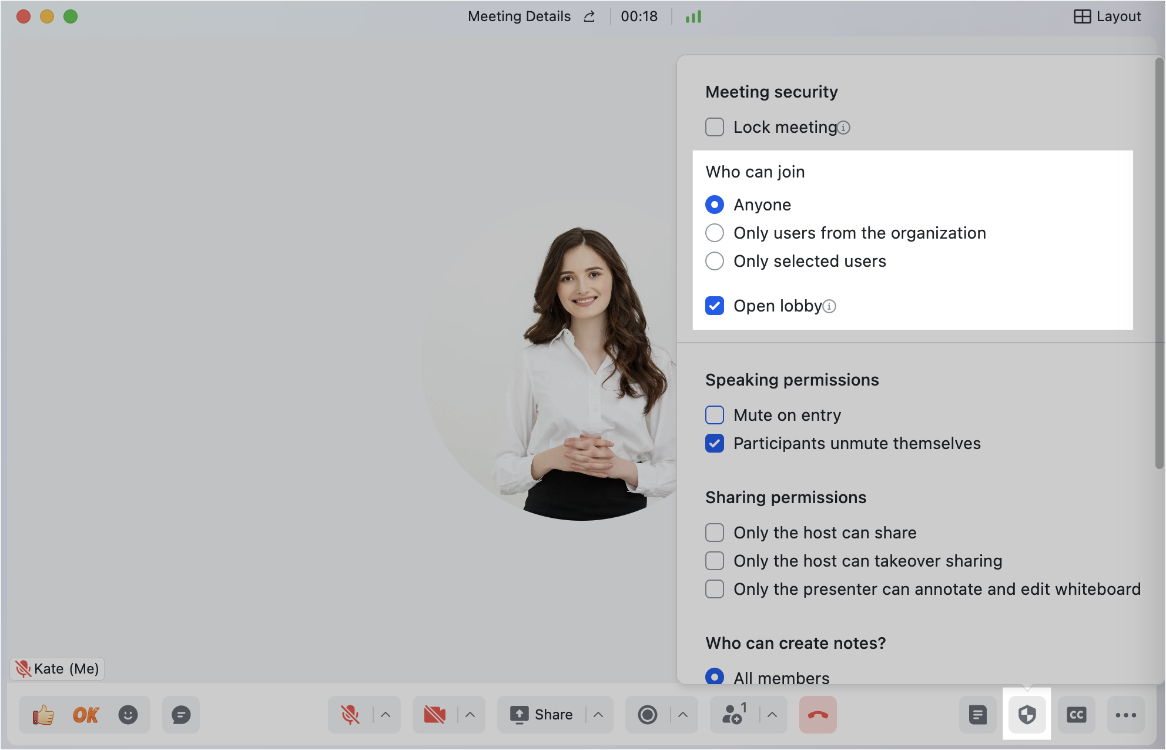Expand the Share options arrow

[598, 715]
